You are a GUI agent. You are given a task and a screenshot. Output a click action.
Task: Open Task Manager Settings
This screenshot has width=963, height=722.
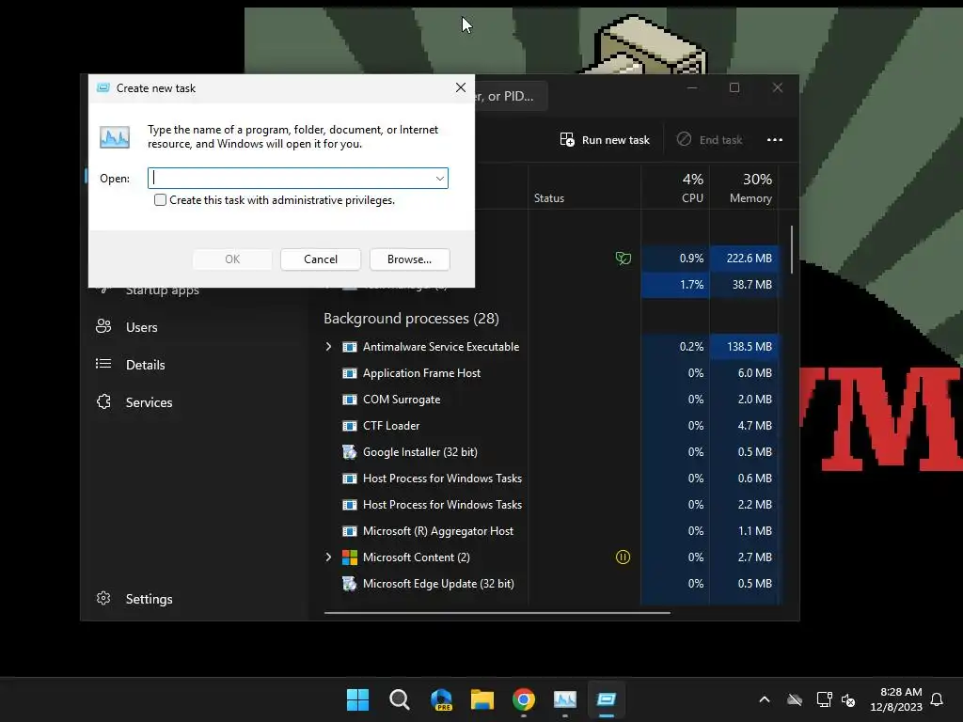click(x=149, y=599)
